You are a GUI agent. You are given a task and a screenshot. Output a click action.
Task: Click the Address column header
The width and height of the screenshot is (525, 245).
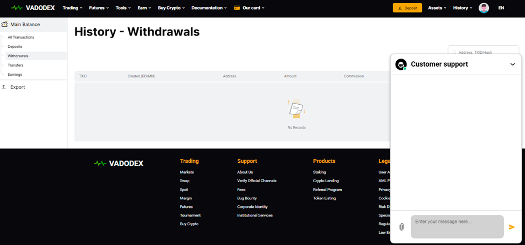(230, 76)
